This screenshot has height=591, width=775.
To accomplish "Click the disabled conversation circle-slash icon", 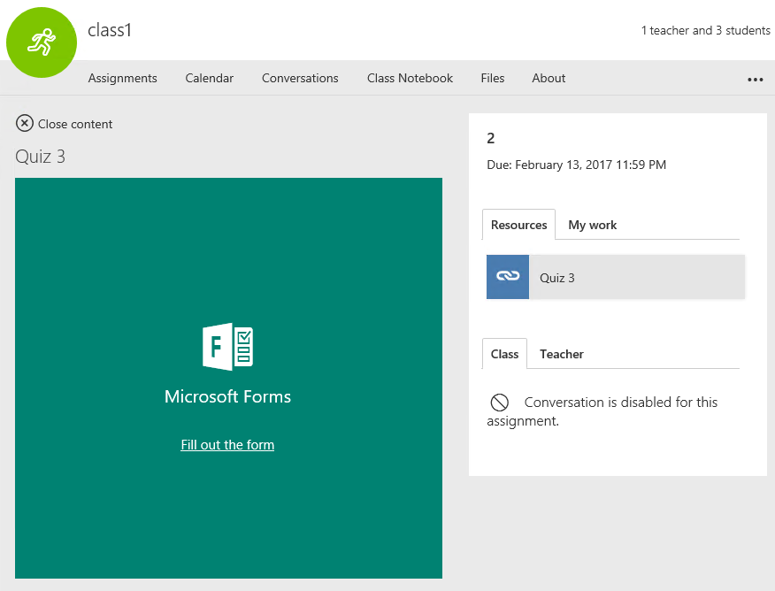I will click(x=499, y=403).
